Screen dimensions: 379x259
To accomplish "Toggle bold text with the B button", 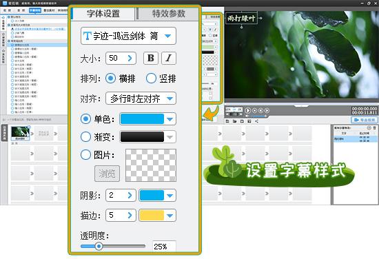I will tap(151, 58).
